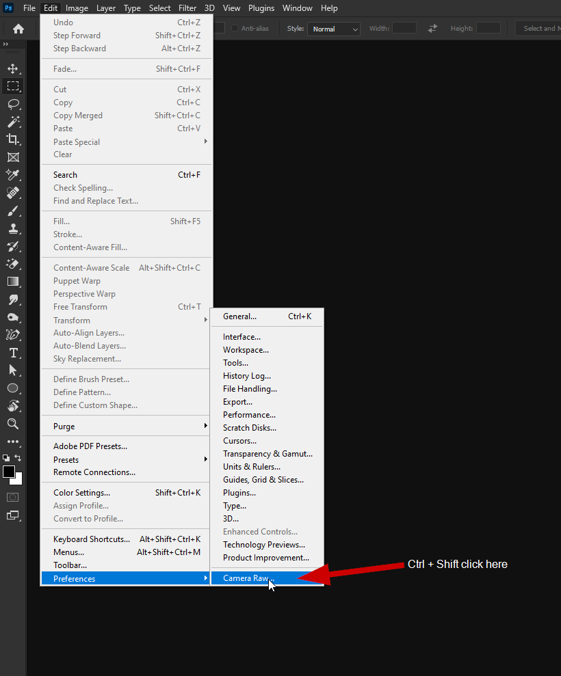Open the Window menu

coord(298,8)
